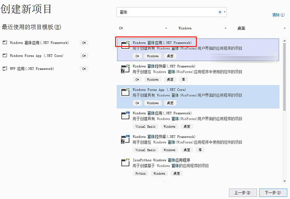Click the template list vertical scrollbar thumb
290x199 pixels.
pyautogui.click(x=285, y=77)
